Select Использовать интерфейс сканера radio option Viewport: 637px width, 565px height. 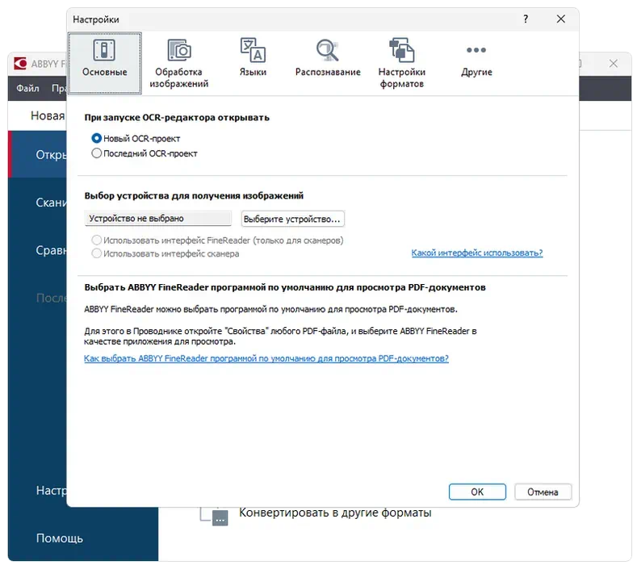click(165, 254)
